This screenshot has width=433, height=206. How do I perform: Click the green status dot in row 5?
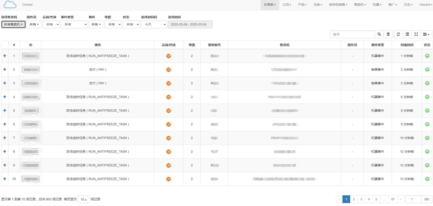click(427, 111)
